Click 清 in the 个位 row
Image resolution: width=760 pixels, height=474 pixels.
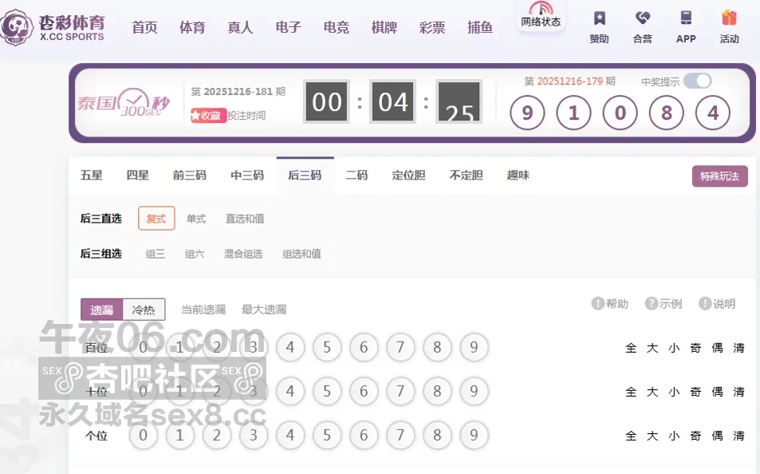pyautogui.click(x=738, y=436)
